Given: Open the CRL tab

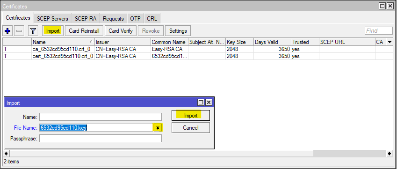Looking at the screenshot, I should point(152,19).
